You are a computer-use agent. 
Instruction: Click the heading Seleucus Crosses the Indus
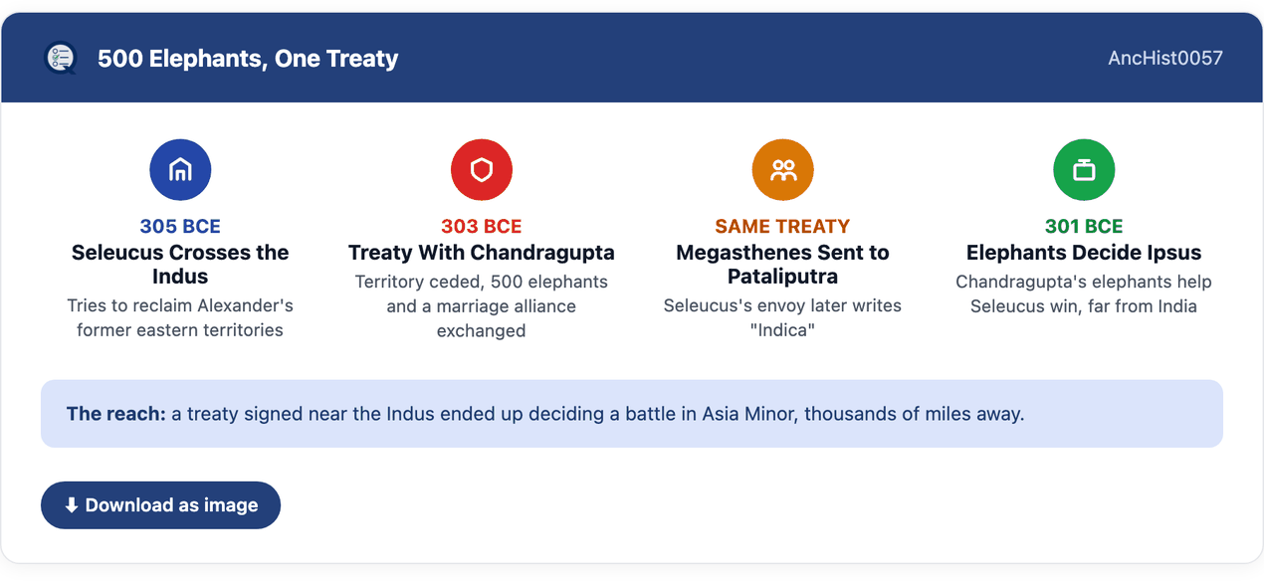[180, 264]
